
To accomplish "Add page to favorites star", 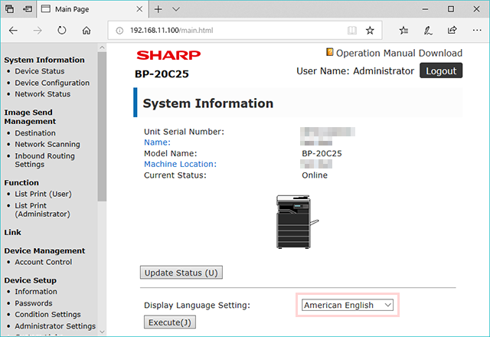I will pos(370,31).
